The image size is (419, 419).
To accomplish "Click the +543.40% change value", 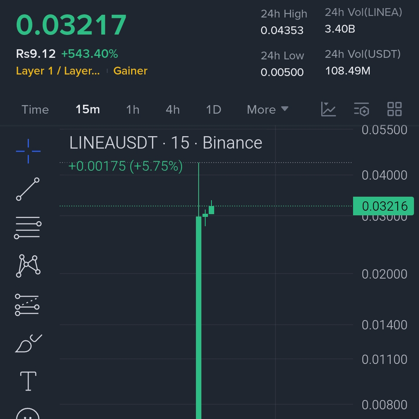I will pos(90,54).
